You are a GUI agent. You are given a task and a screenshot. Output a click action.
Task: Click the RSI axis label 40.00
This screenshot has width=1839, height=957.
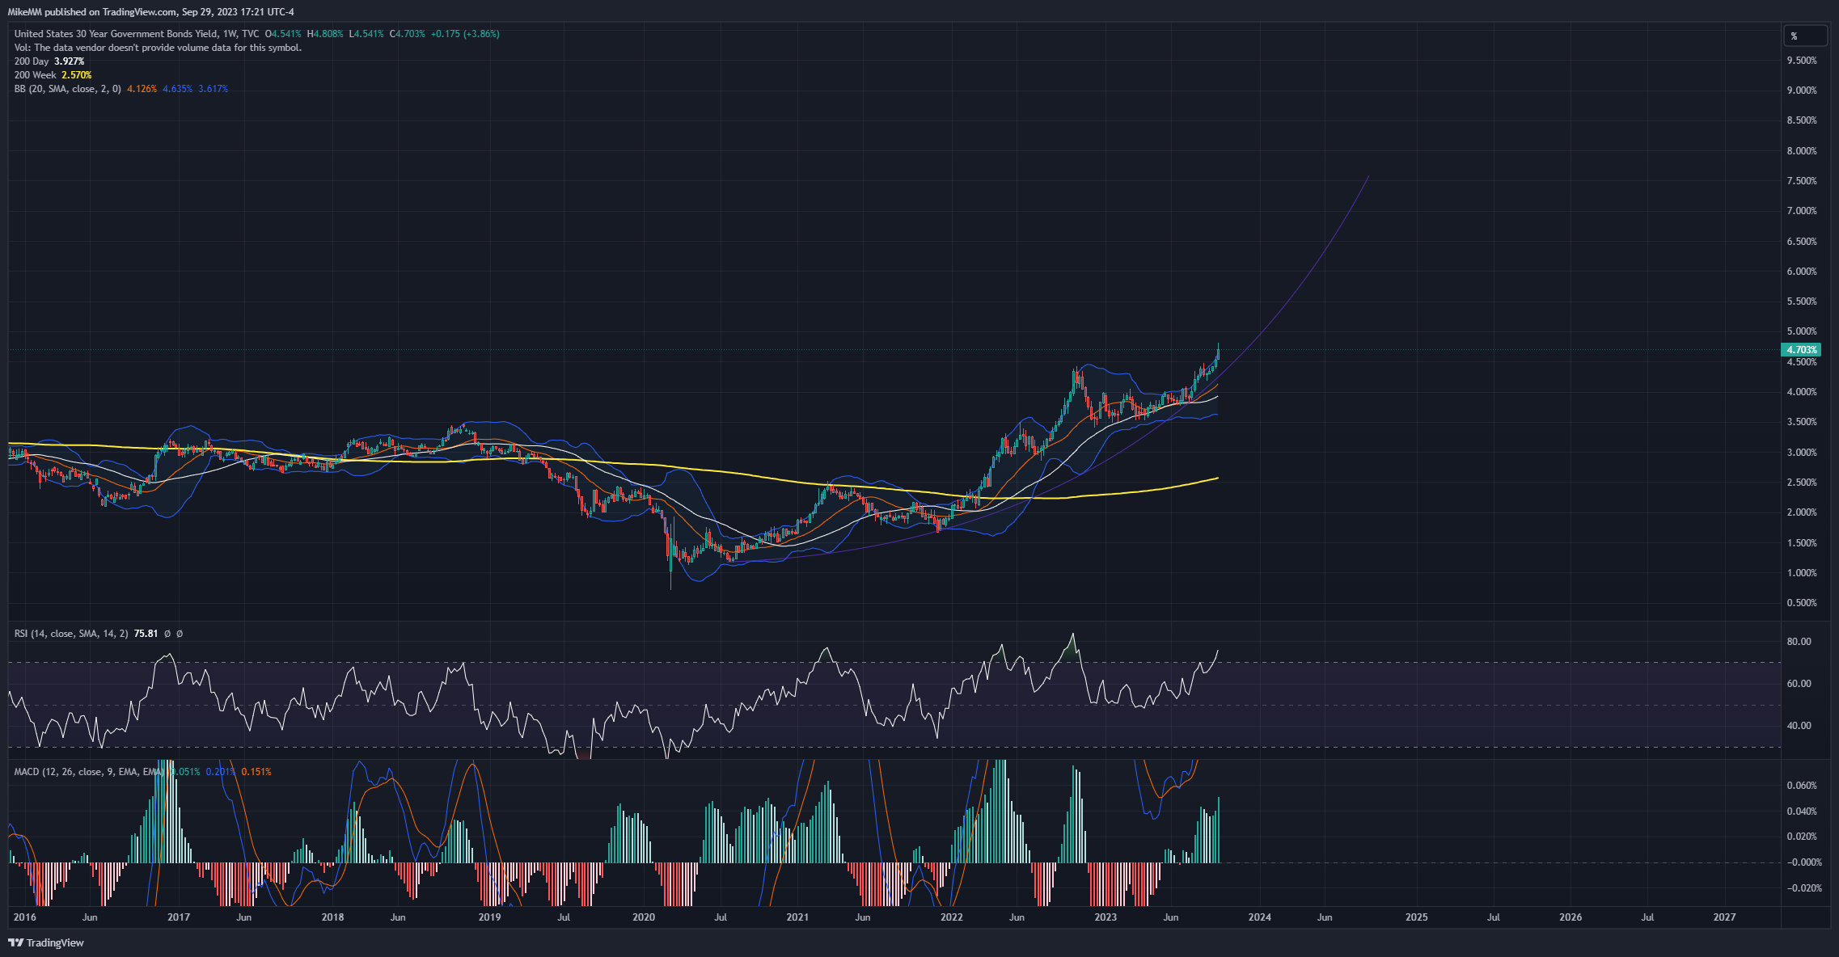1799,726
